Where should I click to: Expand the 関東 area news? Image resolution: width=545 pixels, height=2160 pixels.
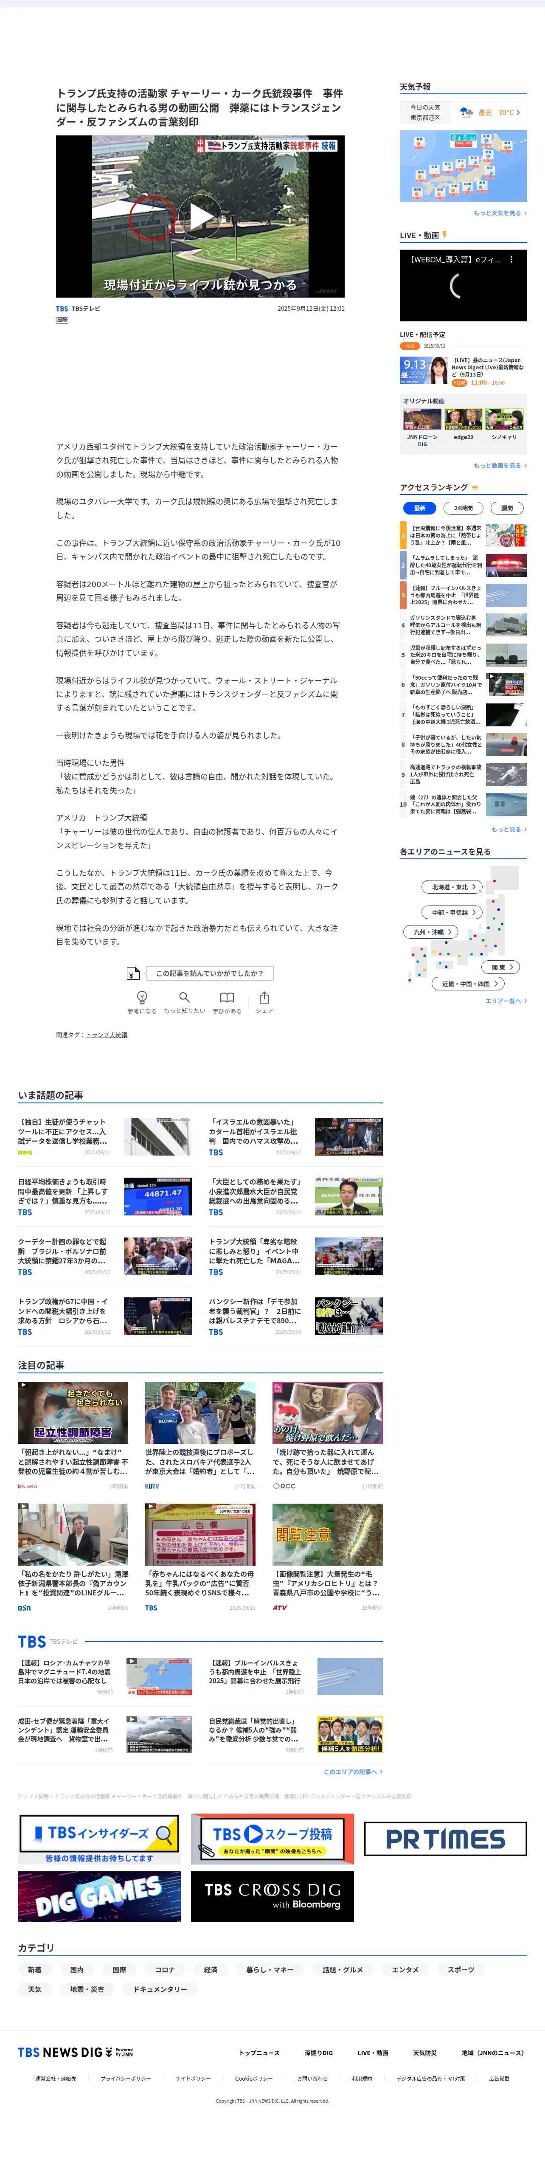(x=501, y=967)
